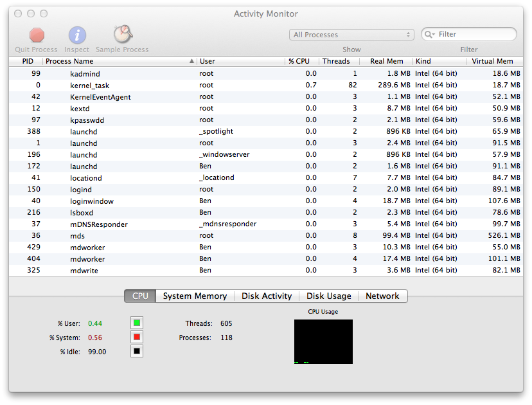
Task: Select mdworker process with PID 404
Action: point(266,258)
